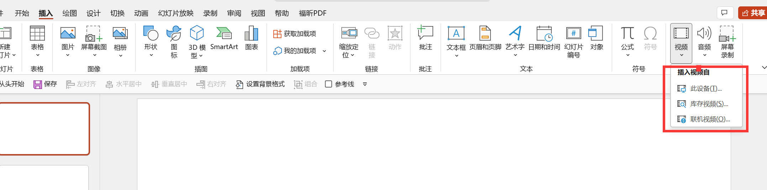Insert 幻灯片编号 slide number
The width and height of the screenshot is (767, 190).
coord(573,42)
